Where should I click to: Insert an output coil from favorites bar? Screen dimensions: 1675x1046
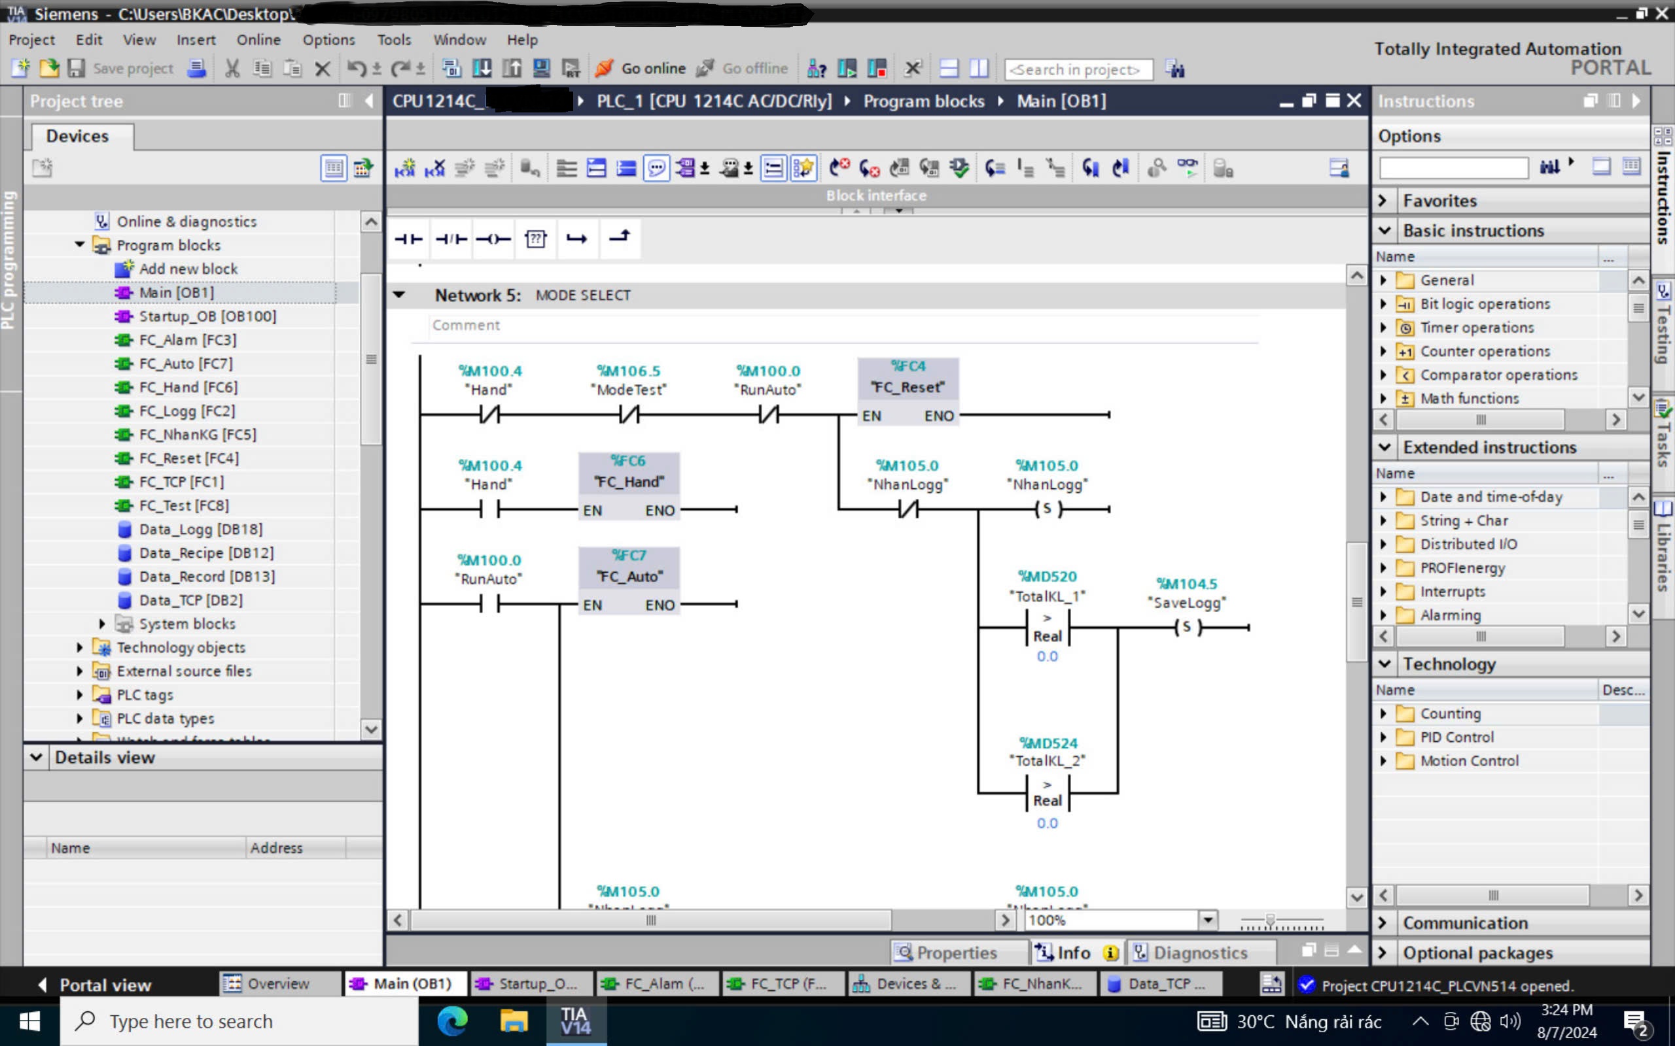click(493, 239)
